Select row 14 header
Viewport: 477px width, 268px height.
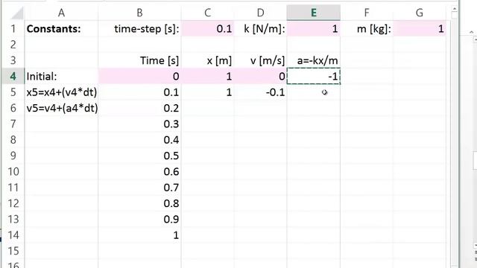click(13, 235)
